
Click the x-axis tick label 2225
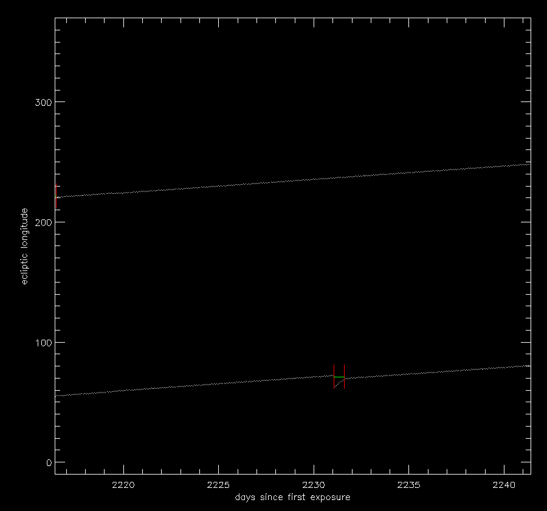click(218, 485)
